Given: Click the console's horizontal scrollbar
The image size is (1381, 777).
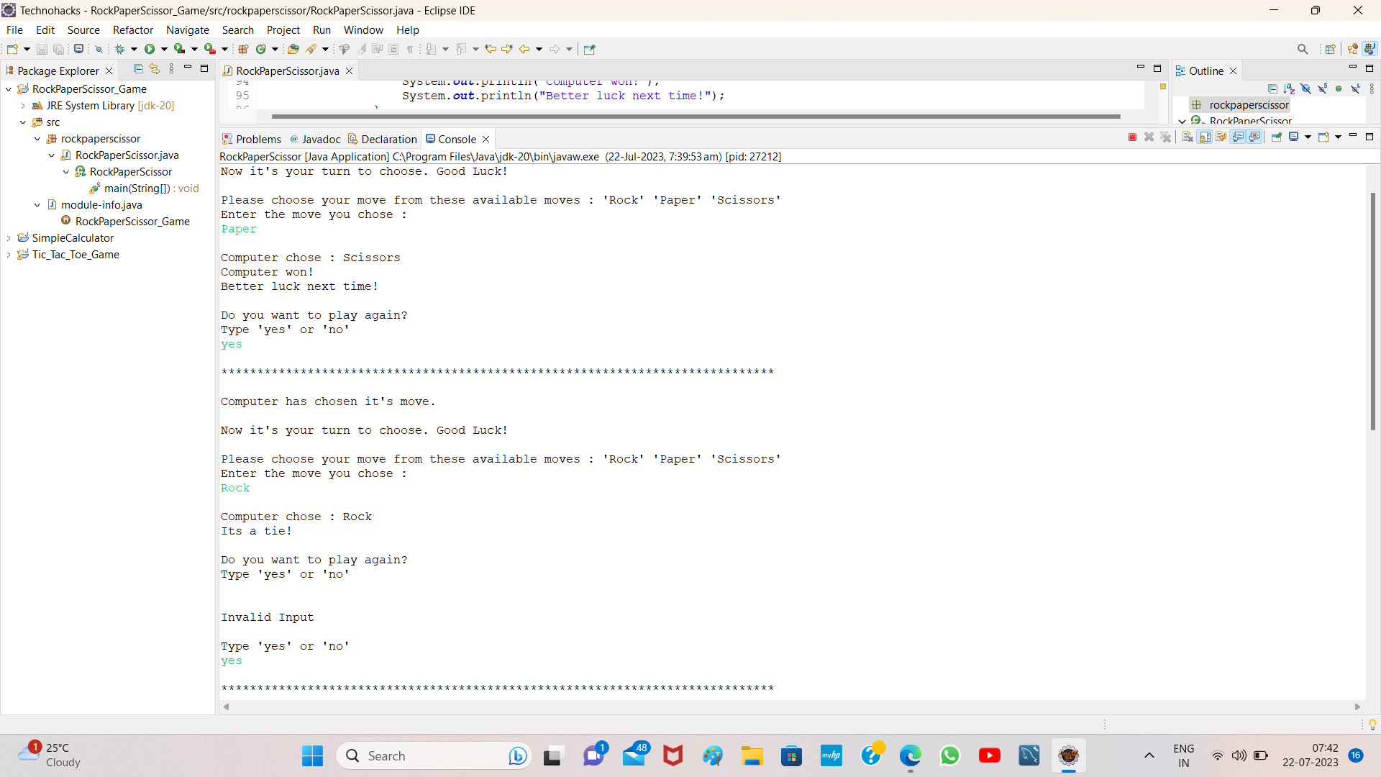Looking at the screenshot, I should 791,707.
